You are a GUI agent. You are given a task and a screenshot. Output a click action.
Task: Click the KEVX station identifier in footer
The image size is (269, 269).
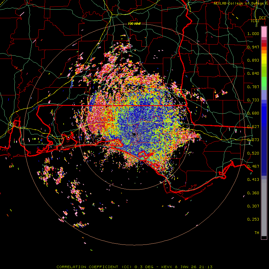click(x=167, y=267)
